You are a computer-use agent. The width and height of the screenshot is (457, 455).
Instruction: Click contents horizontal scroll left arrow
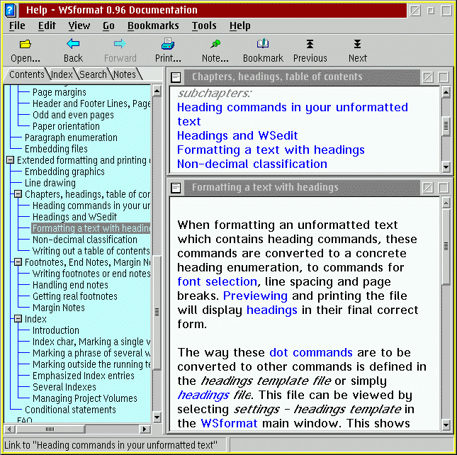[x=9, y=429]
